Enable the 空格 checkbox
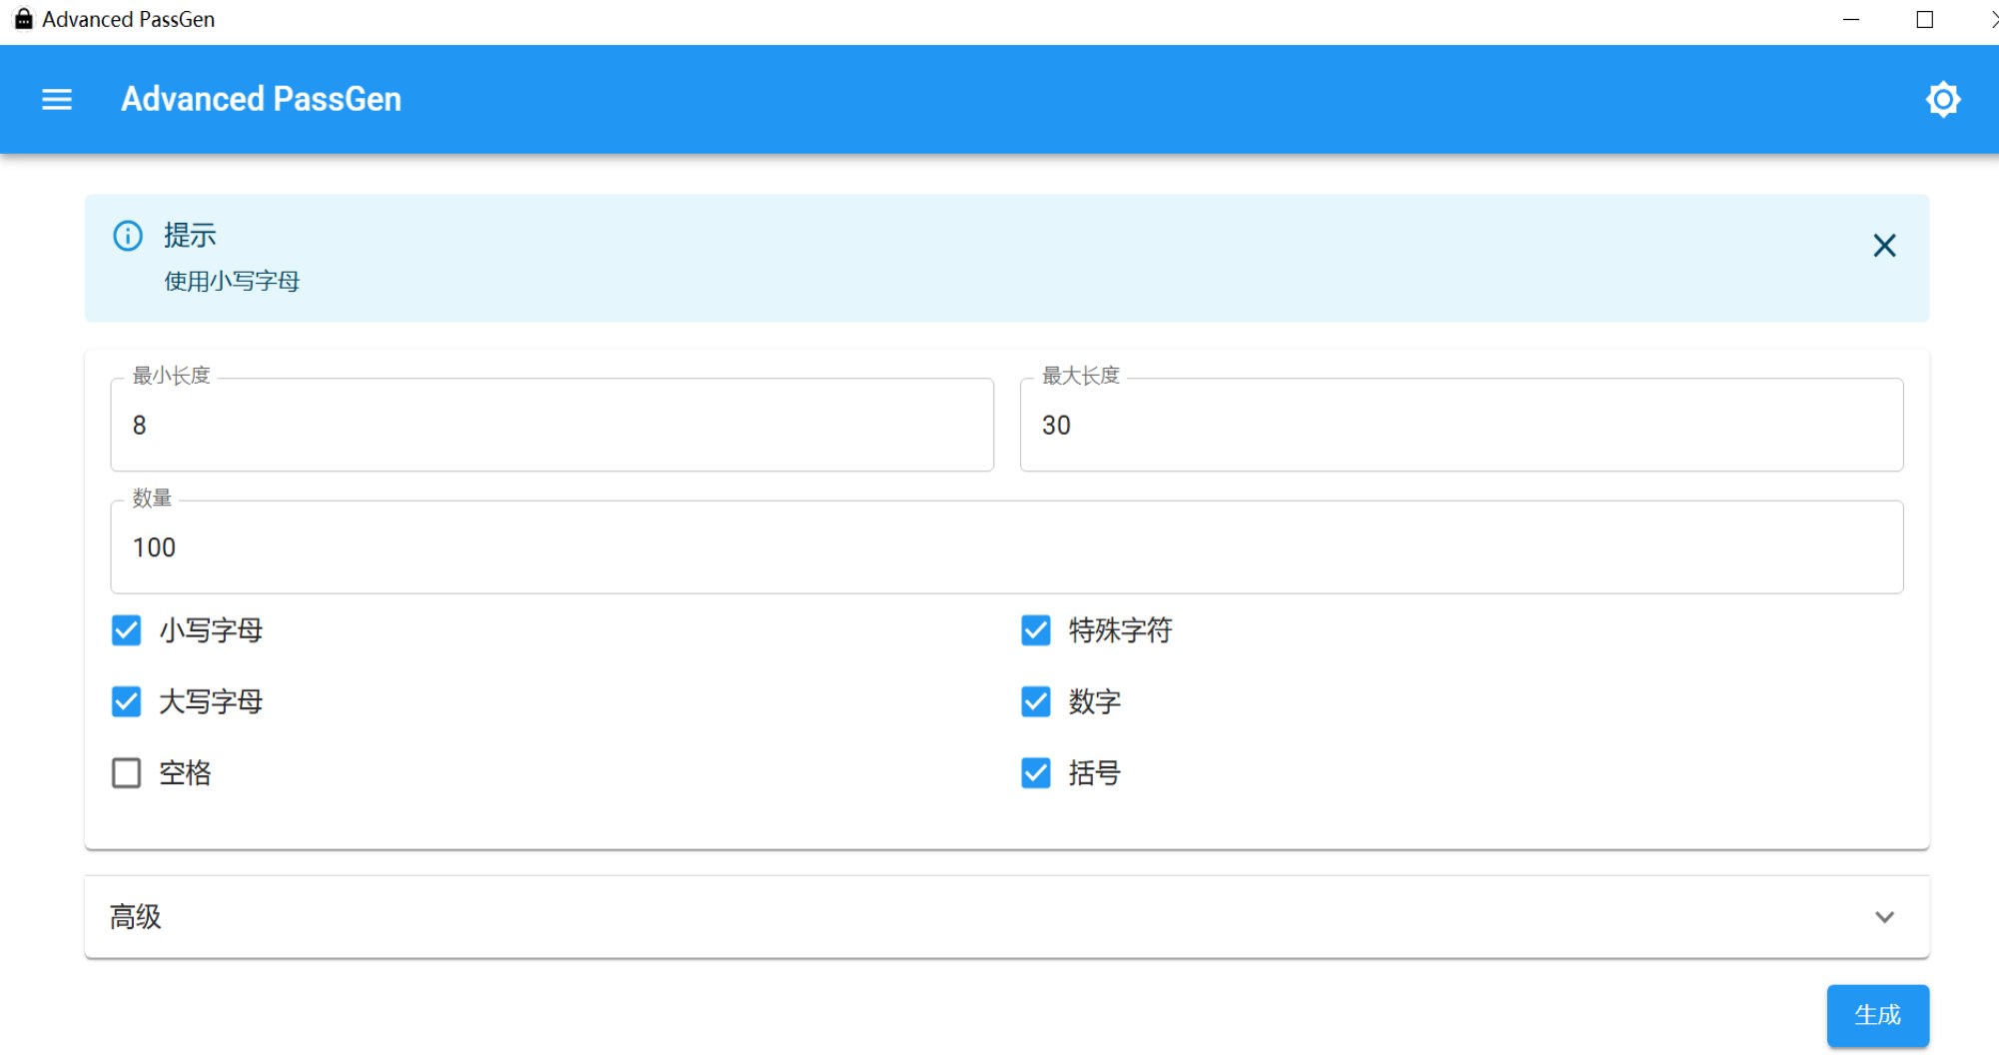This screenshot has width=1999, height=1059. (x=127, y=773)
